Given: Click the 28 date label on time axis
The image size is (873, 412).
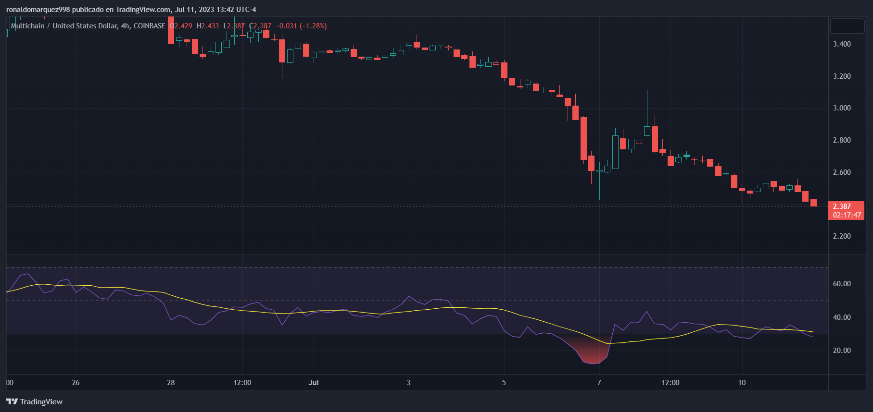Looking at the screenshot, I should click(x=171, y=383).
